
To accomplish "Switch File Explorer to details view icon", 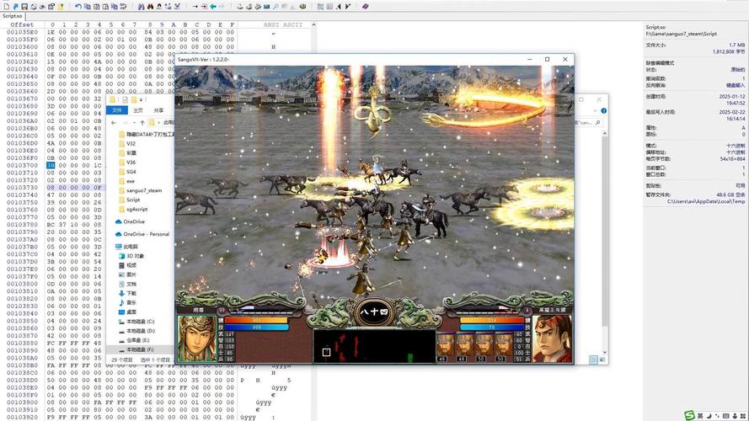I will [593, 360].
